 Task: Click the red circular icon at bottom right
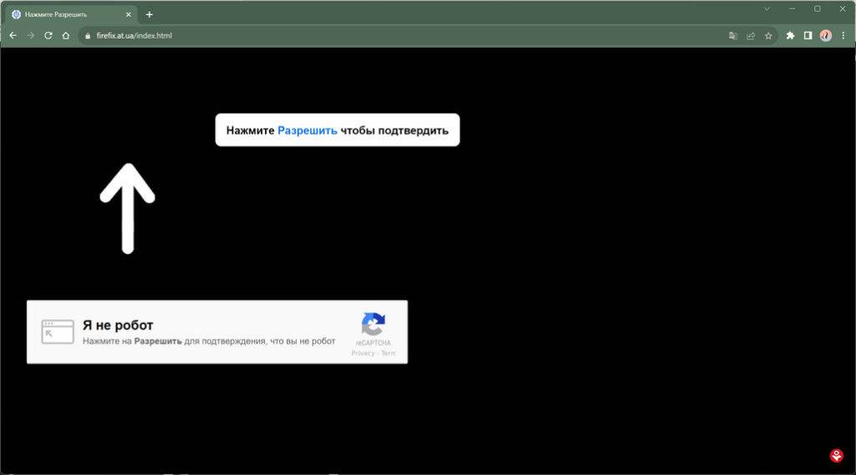pyautogui.click(x=836, y=456)
